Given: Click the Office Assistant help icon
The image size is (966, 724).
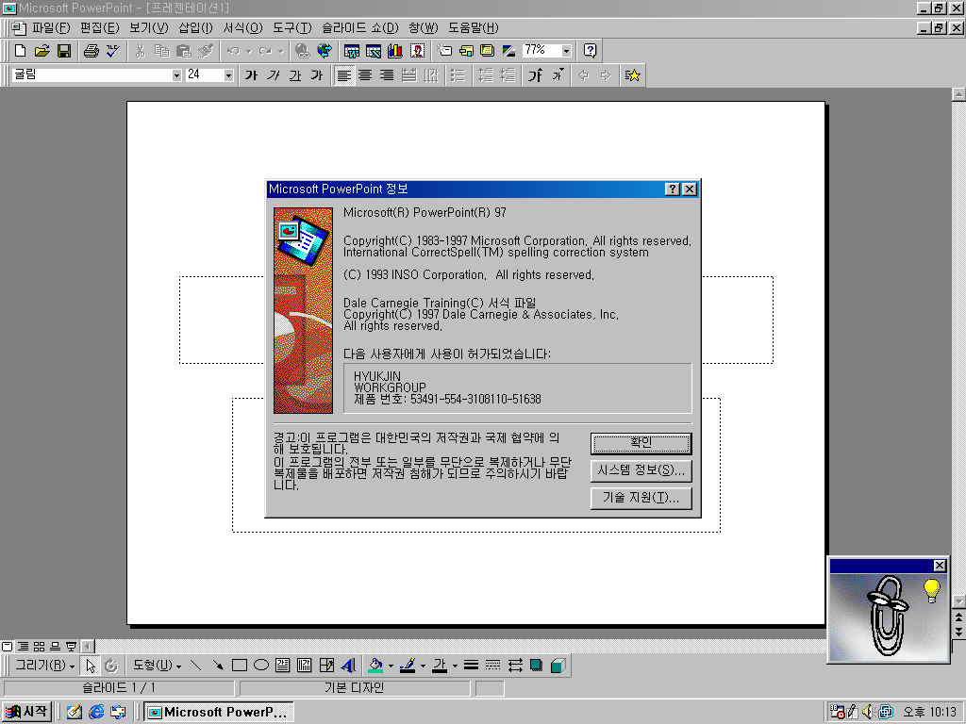Looking at the screenshot, I should pyautogui.click(x=590, y=51).
